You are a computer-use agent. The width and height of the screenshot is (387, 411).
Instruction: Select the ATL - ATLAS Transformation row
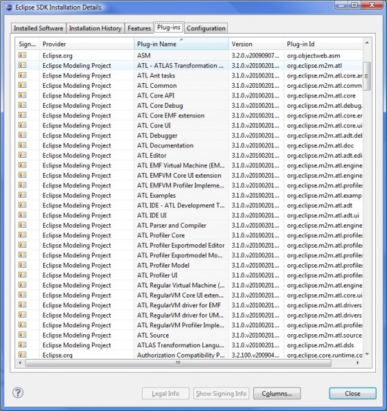click(189, 65)
